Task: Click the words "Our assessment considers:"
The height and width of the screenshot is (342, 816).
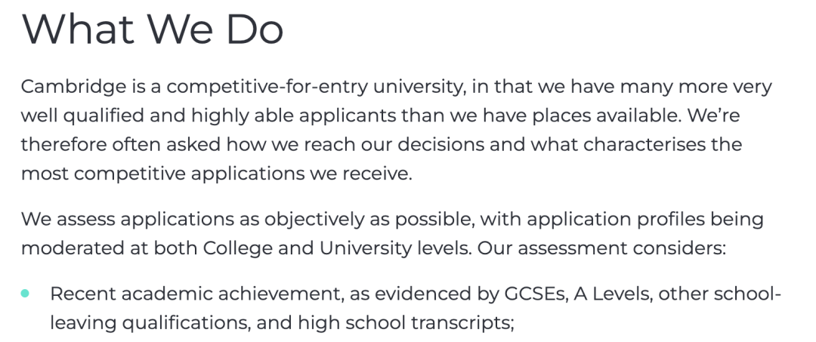Action: point(601,248)
